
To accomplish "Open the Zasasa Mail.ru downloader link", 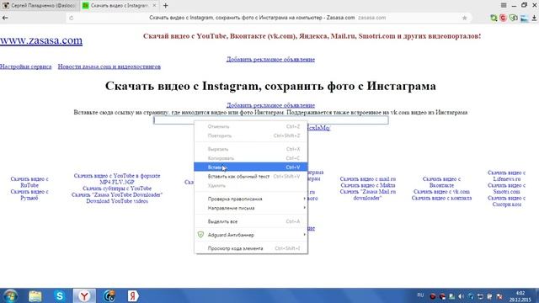I will [x=368, y=194].
